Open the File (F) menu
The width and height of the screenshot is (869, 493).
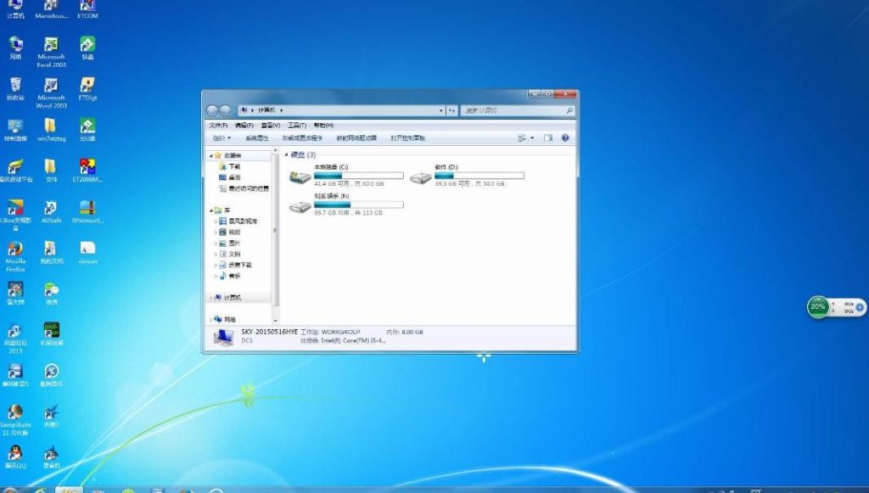tap(218, 125)
